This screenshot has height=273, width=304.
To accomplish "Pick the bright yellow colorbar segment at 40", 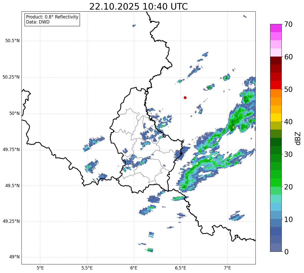I will click(276, 117).
